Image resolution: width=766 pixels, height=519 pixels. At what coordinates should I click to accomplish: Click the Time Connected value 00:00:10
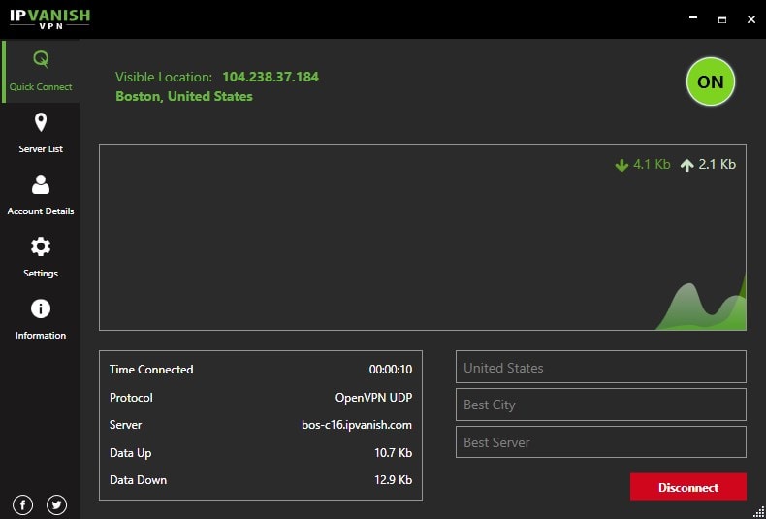[x=391, y=370]
